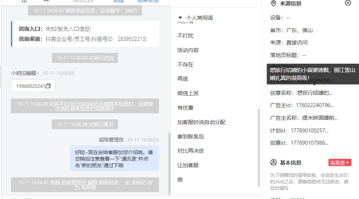Screen dimensions: 359x199
Task: Click the 基本信息 person icon
Action: click(x=273, y=162)
